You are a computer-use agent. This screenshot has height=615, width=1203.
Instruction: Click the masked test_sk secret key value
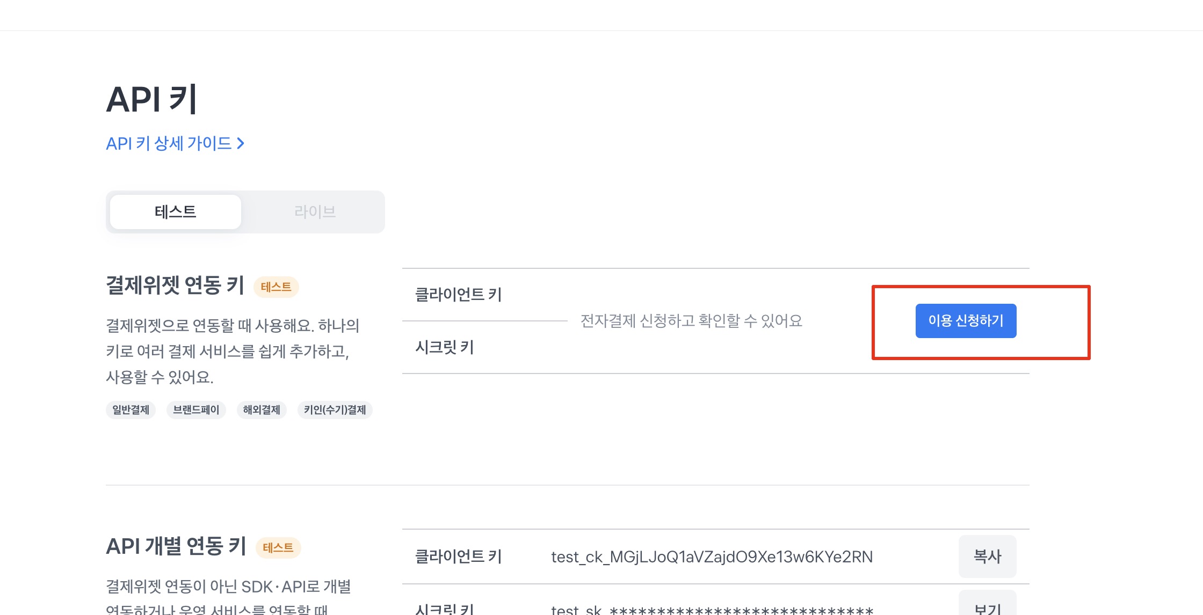(712, 610)
